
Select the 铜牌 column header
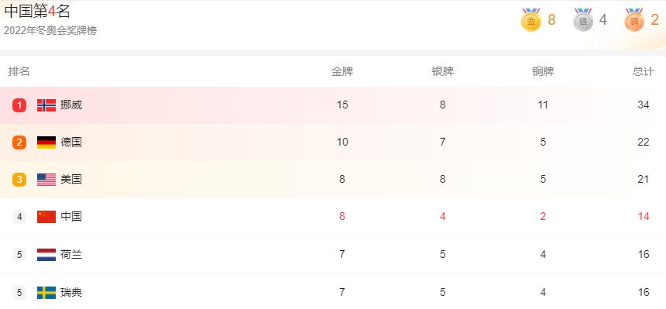pyautogui.click(x=543, y=71)
